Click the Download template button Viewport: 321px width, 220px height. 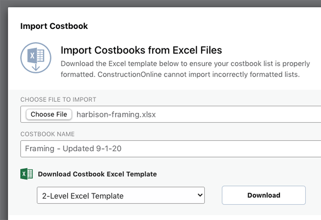pyautogui.click(x=264, y=195)
